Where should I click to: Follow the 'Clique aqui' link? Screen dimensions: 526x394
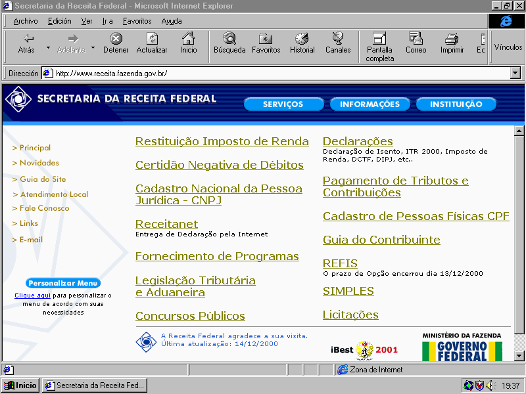point(32,295)
